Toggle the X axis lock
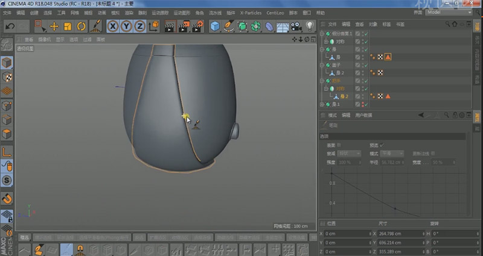Image resolution: width=483 pixels, height=256 pixels. click(113, 27)
